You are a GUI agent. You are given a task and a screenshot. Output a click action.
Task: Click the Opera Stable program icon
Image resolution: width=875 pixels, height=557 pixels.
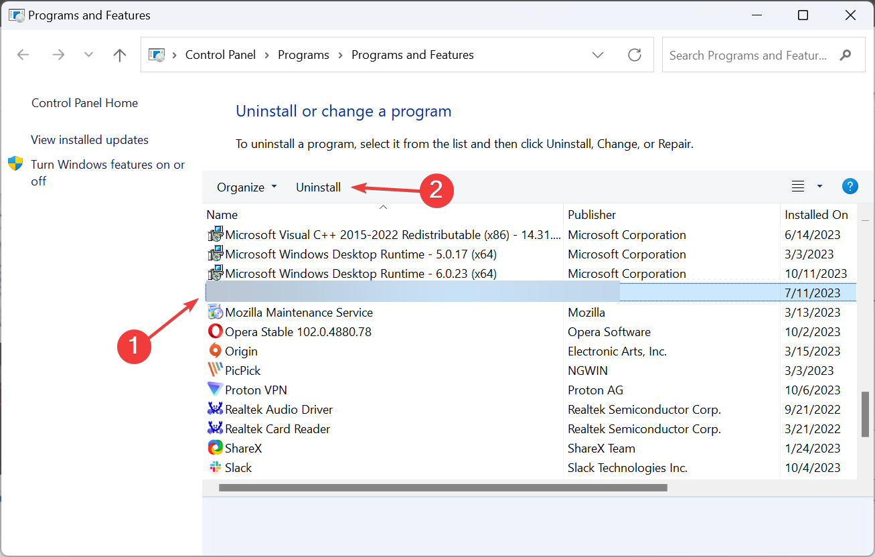click(x=215, y=332)
